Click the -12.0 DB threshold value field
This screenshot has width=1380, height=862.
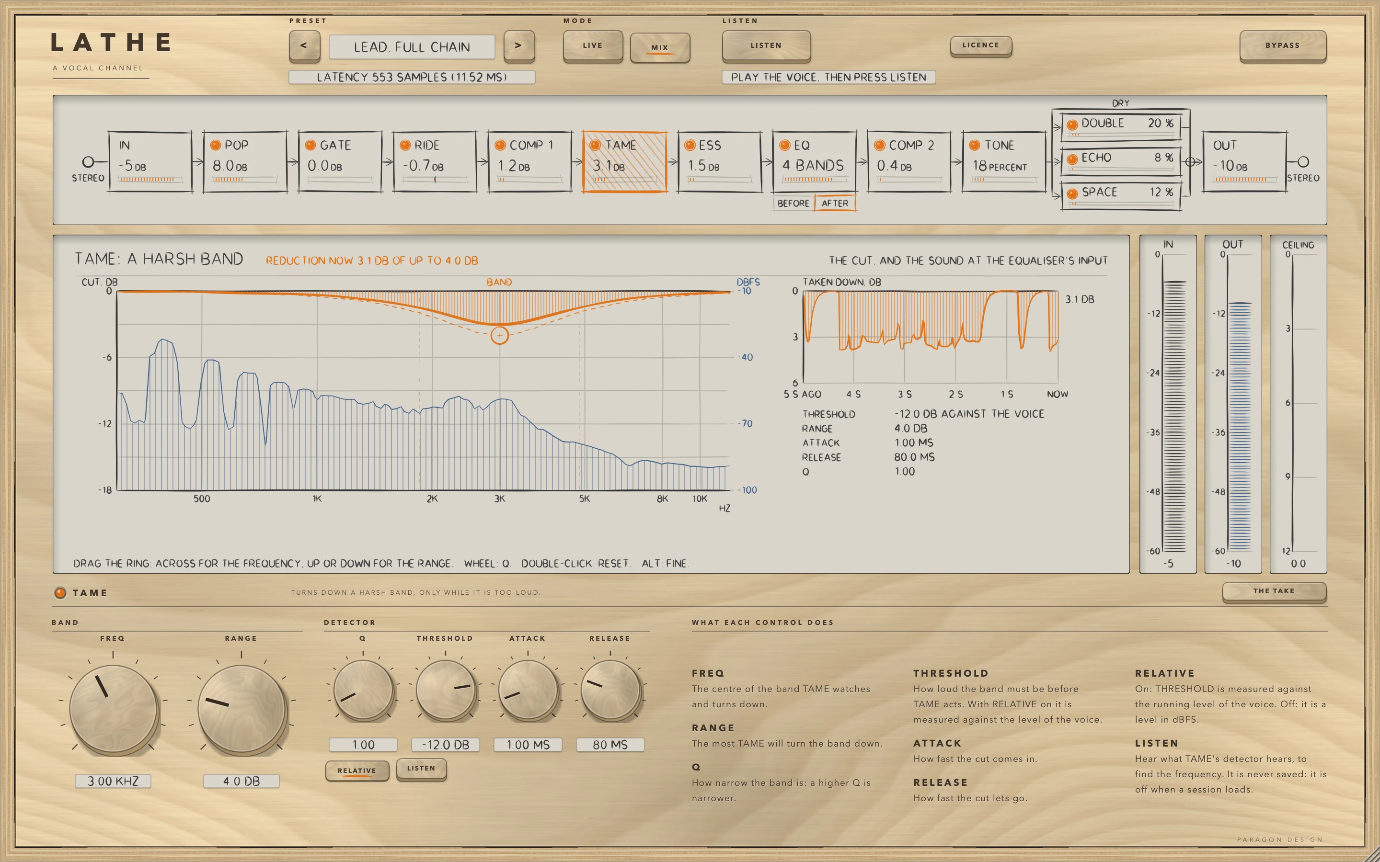pyautogui.click(x=445, y=745)
